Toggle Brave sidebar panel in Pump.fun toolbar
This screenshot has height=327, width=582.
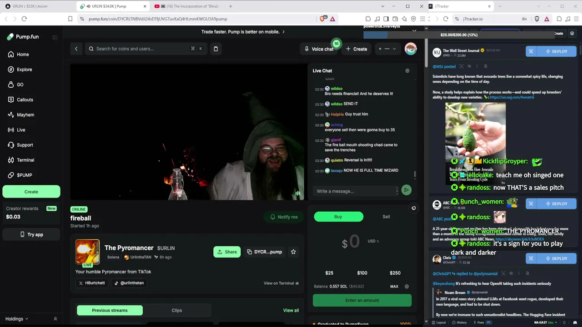click(x=386, y=19)
